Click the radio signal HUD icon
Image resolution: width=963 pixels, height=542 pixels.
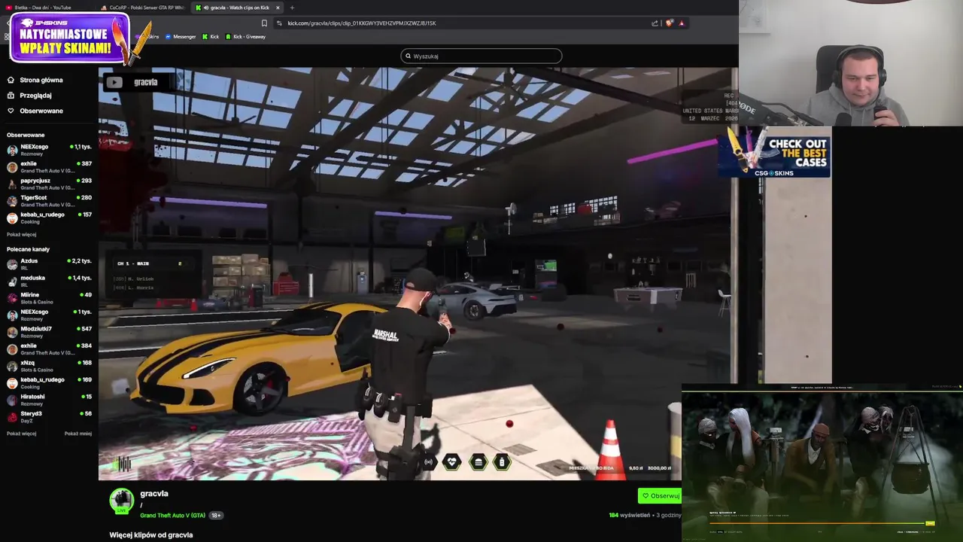[429, 462]
